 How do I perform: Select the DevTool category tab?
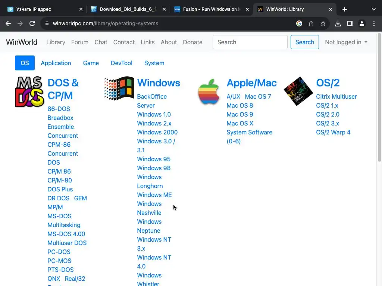121,63
